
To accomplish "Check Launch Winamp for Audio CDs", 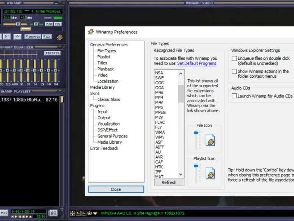I will point(234,96).
